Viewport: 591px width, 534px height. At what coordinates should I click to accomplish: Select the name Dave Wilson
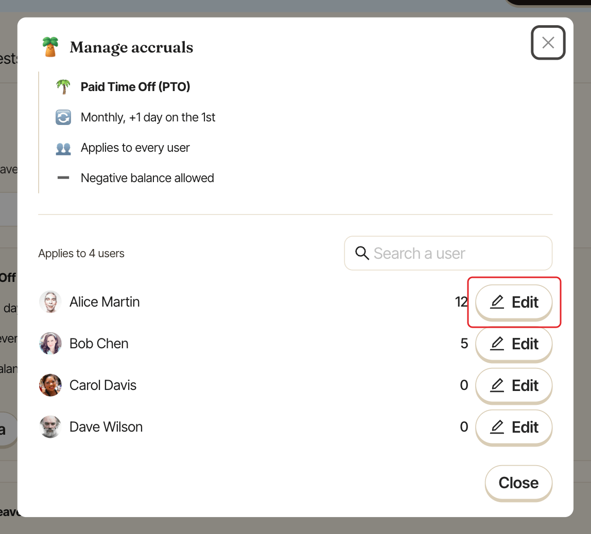[x=106, y=428]
